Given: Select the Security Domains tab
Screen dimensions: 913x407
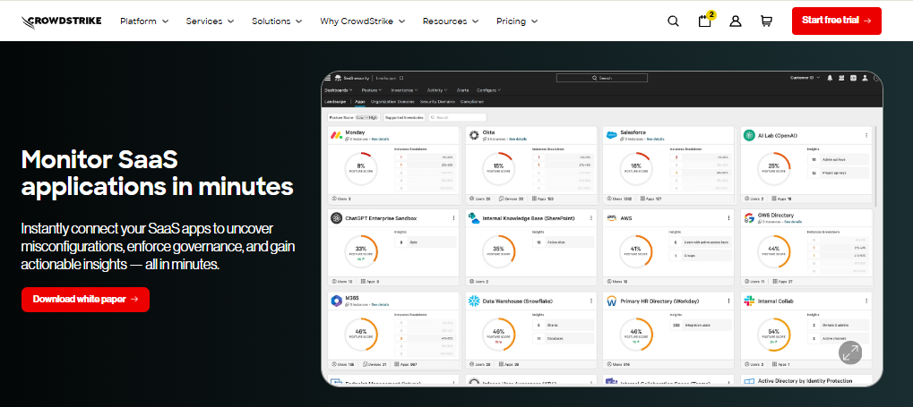Looking at the screenshot, I should pos(437,102).
